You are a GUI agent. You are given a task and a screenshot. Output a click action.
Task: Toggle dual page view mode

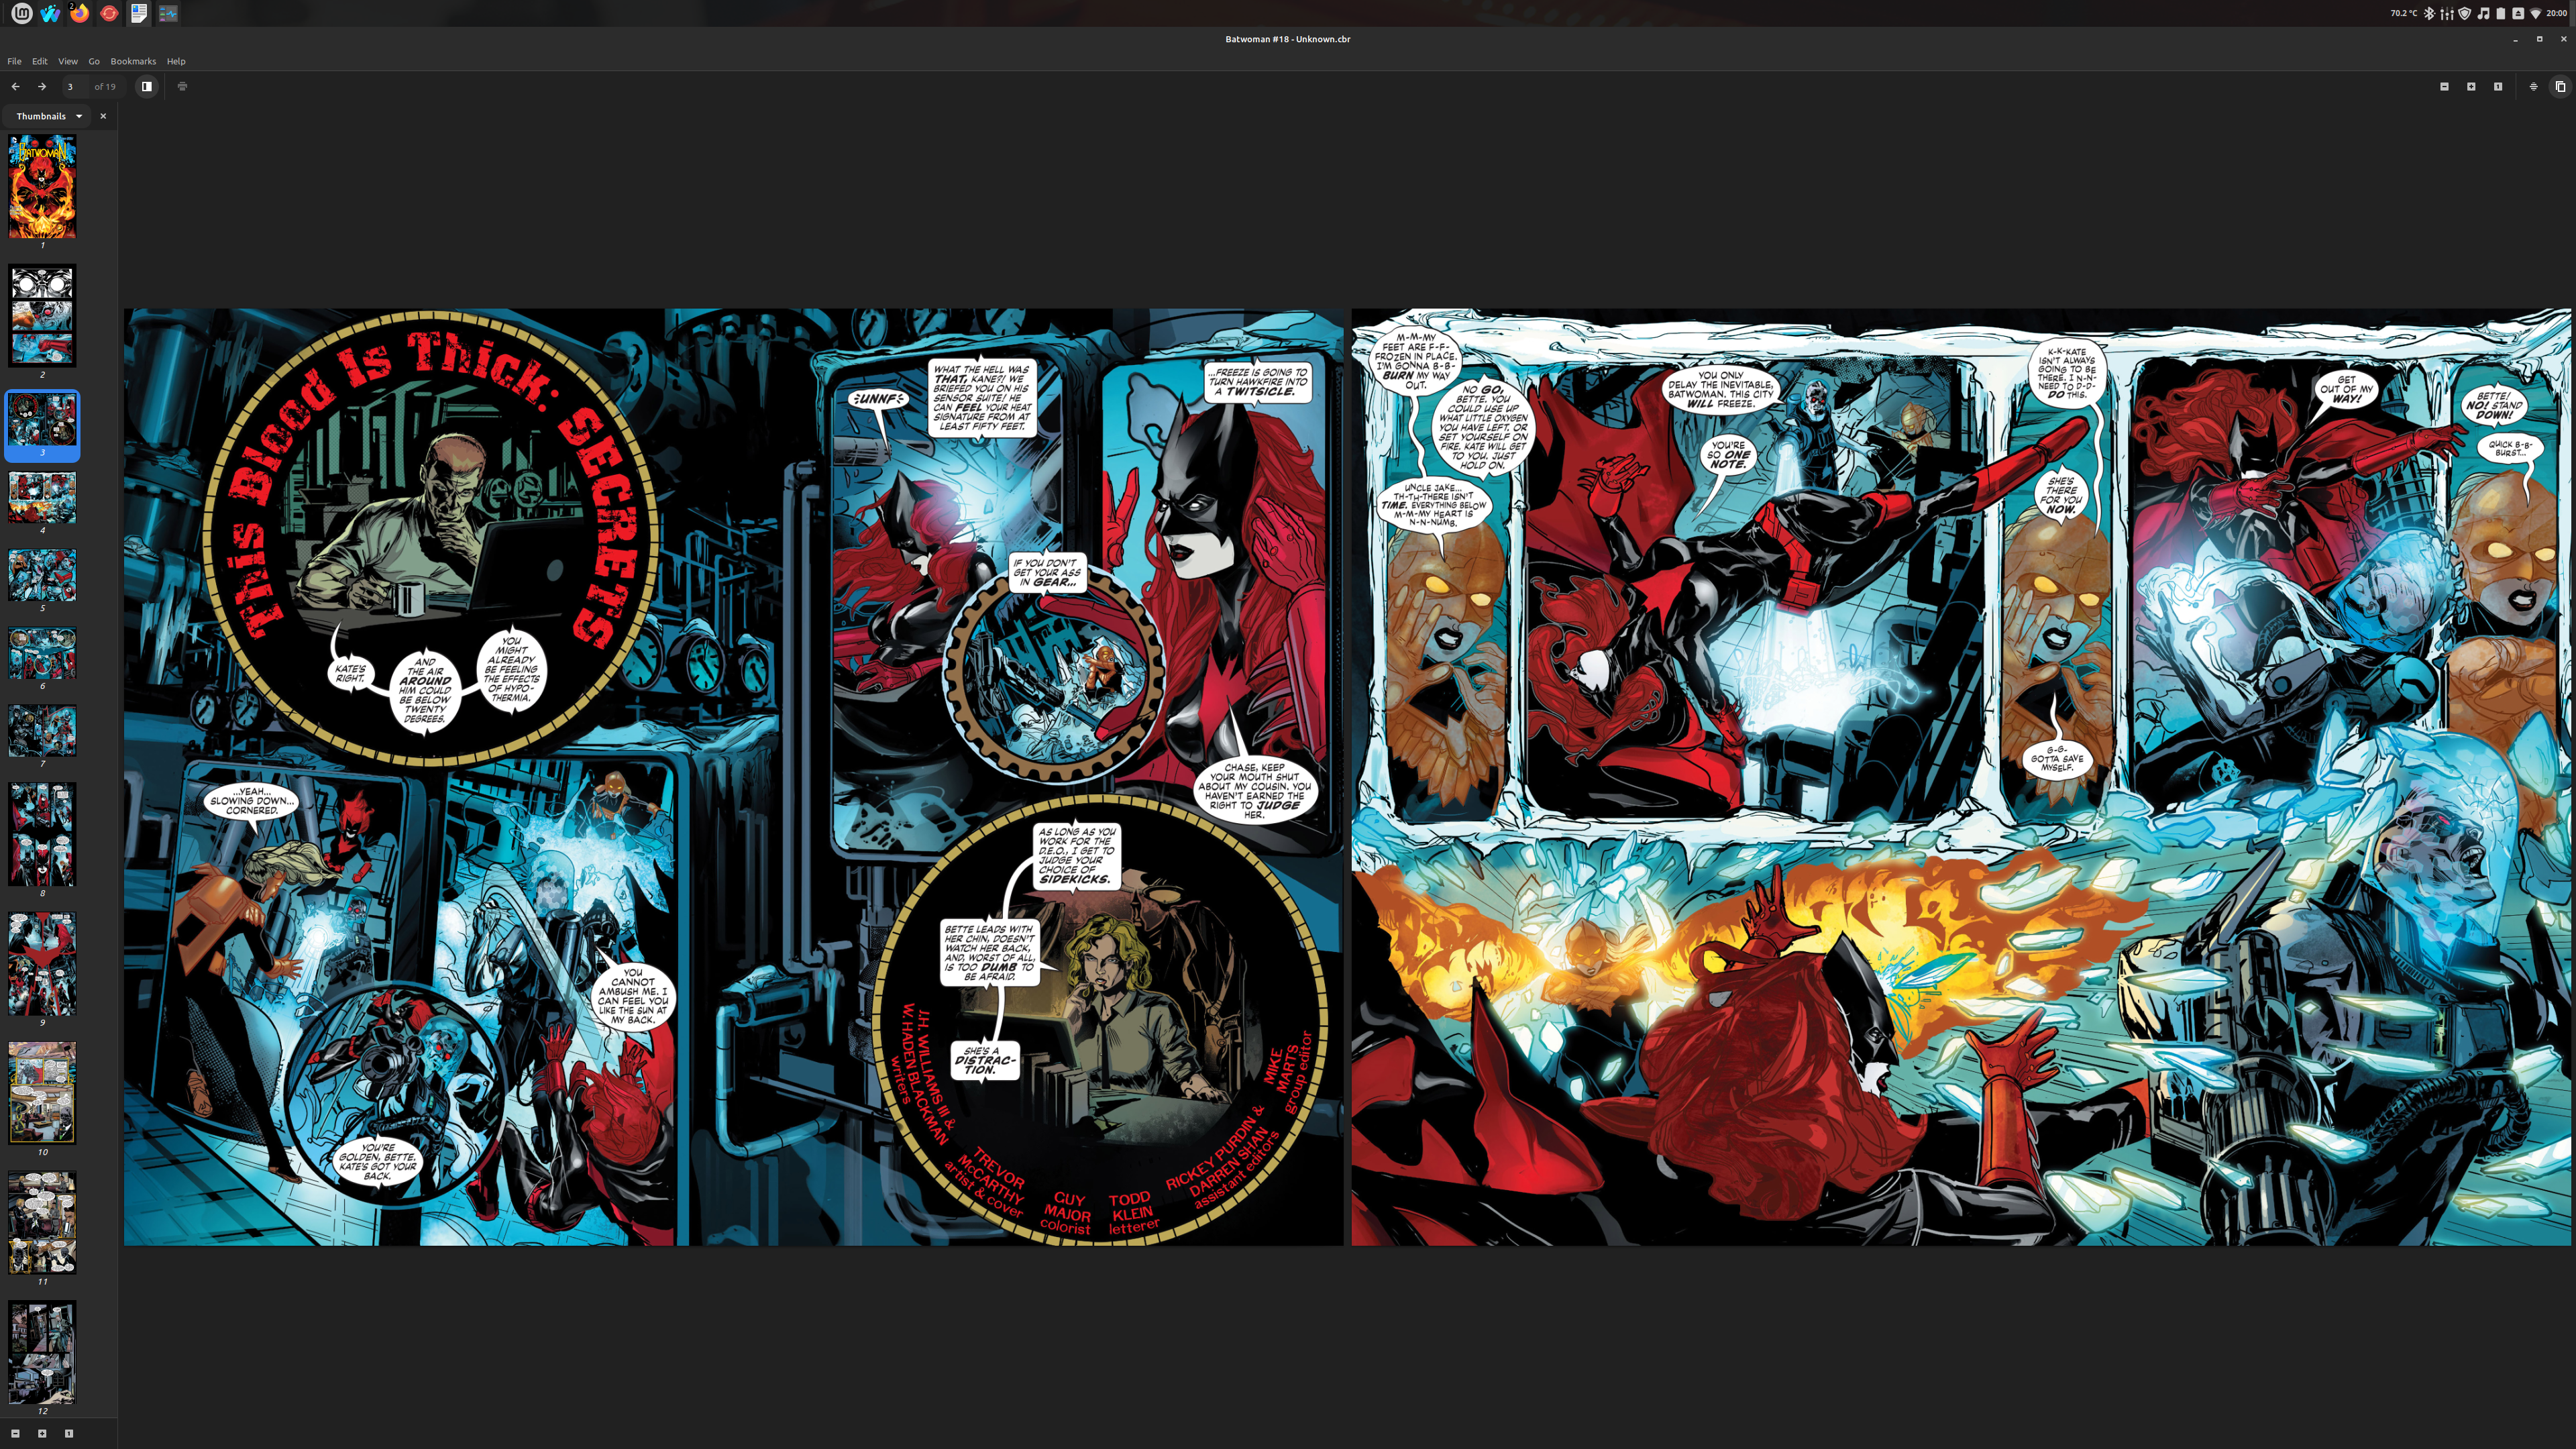click(2560, 86)
